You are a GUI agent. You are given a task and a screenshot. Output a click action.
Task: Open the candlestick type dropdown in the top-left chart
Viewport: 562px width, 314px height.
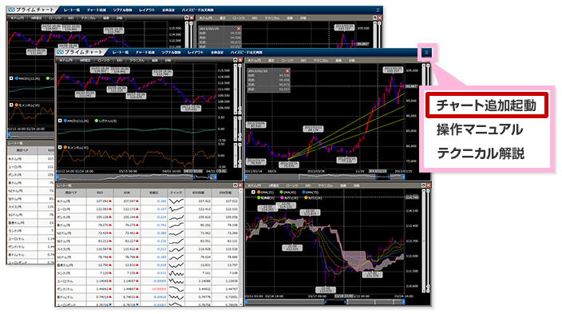[104, 60]
